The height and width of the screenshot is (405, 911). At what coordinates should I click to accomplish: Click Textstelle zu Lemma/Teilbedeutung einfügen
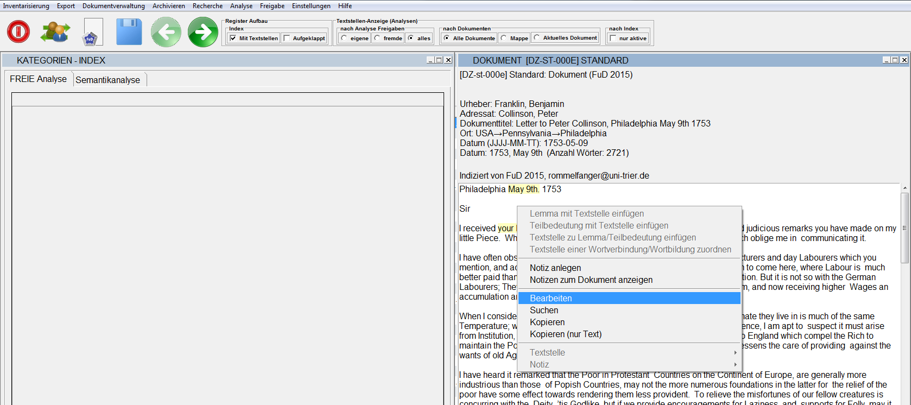629,237
